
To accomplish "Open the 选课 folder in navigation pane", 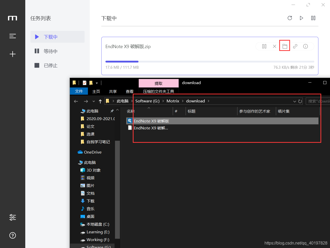I will (x=88, y=134).
